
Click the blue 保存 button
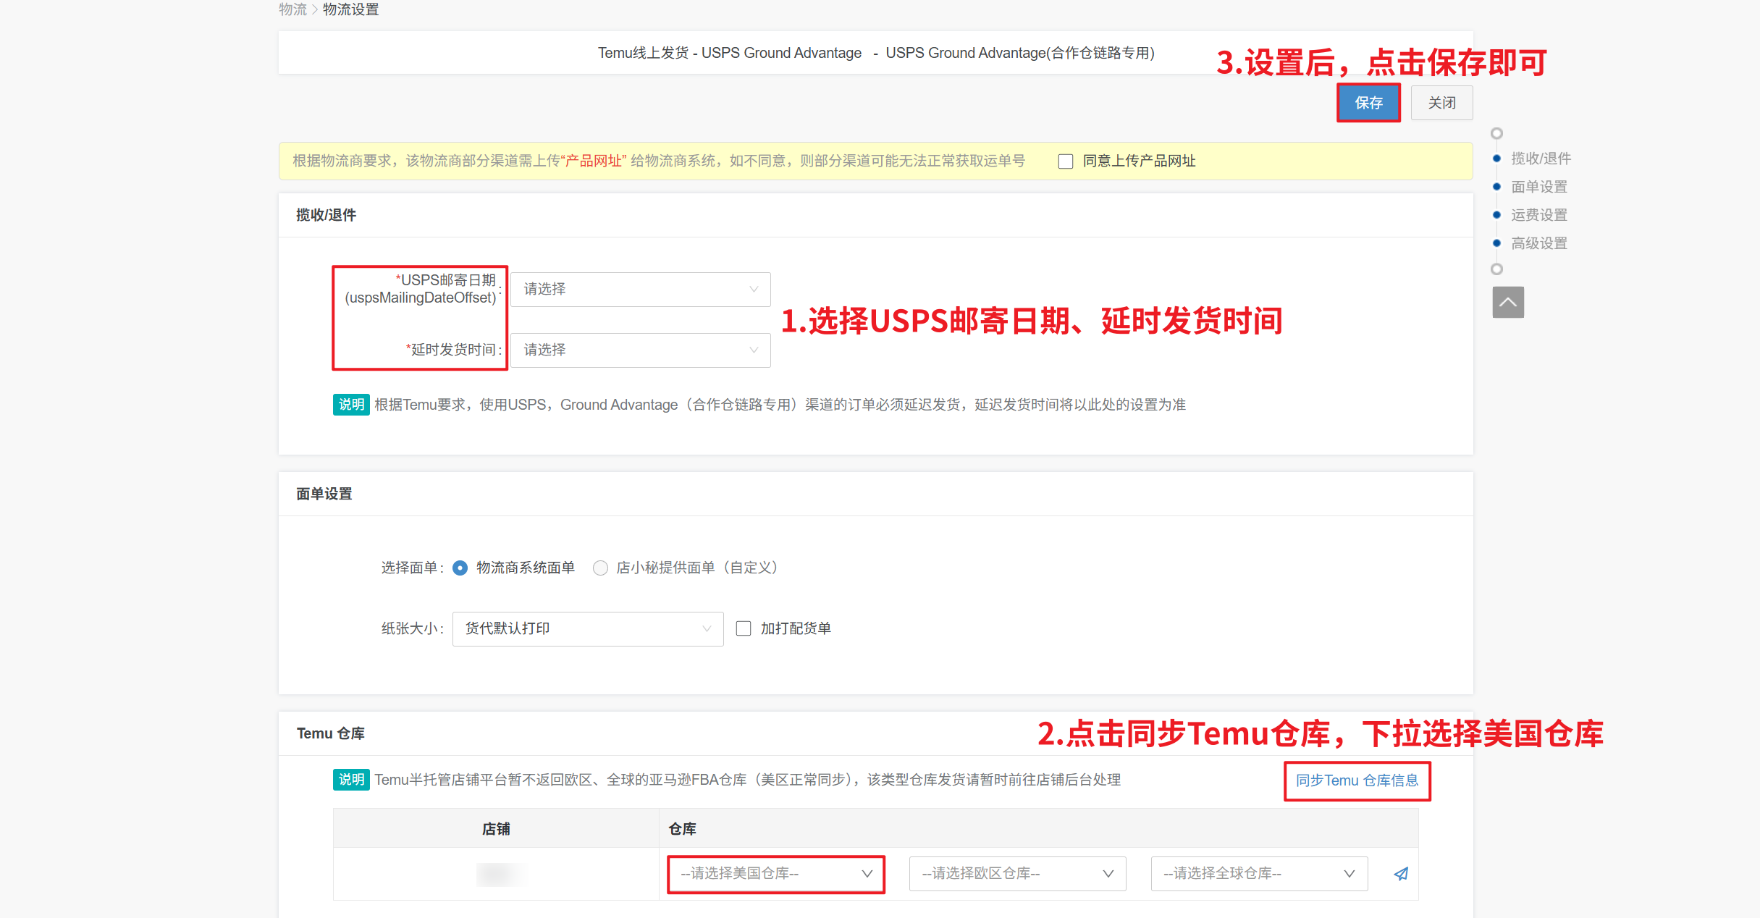click(1368, 103)
